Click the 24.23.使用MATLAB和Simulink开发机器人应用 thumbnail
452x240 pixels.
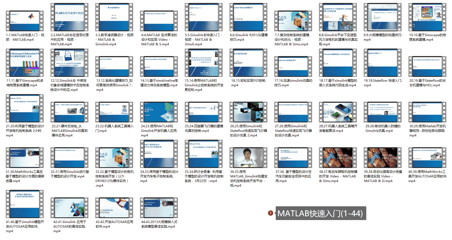click(x=159, y=112)
